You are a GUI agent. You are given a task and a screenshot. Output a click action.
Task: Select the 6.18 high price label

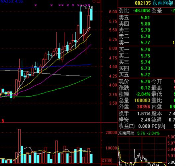[x=89, y=8]
